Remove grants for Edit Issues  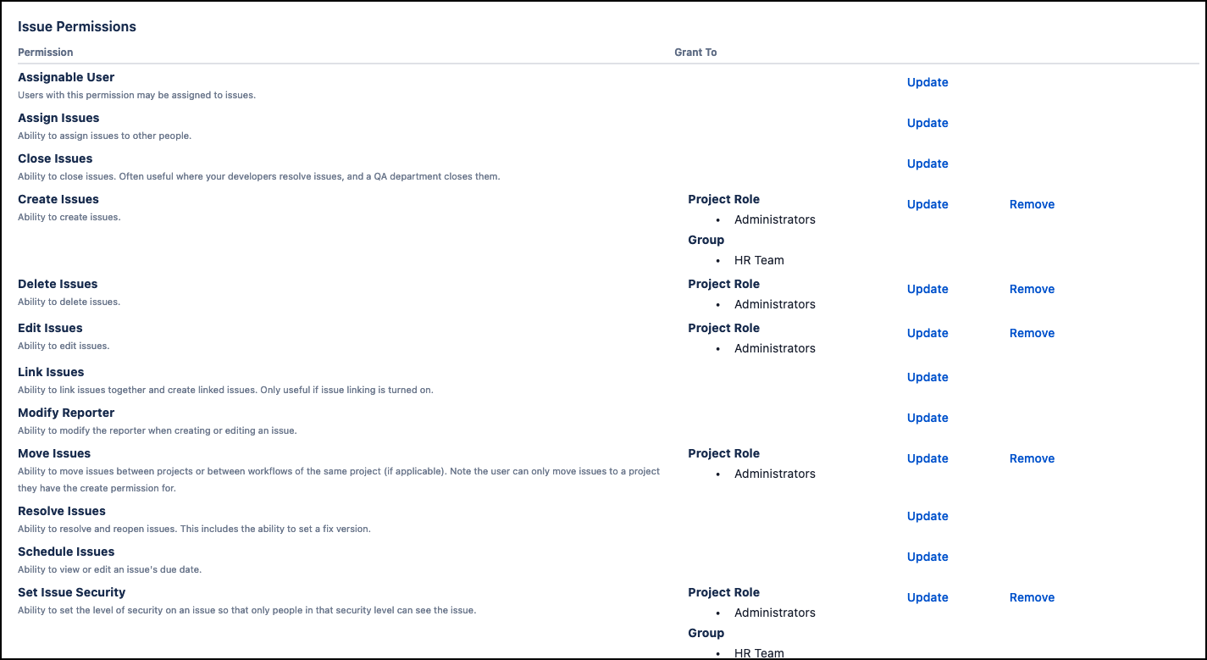pyautogui.click(x=1032, y=333)
